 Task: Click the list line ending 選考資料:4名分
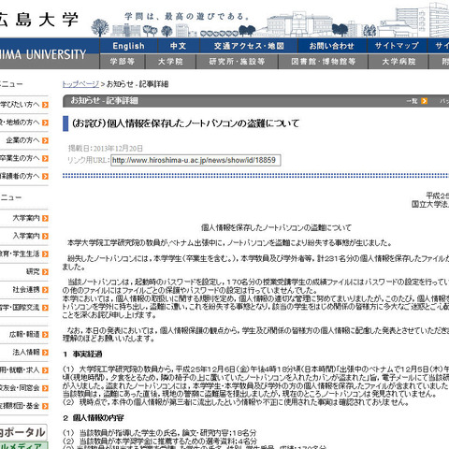pos(160,441)
